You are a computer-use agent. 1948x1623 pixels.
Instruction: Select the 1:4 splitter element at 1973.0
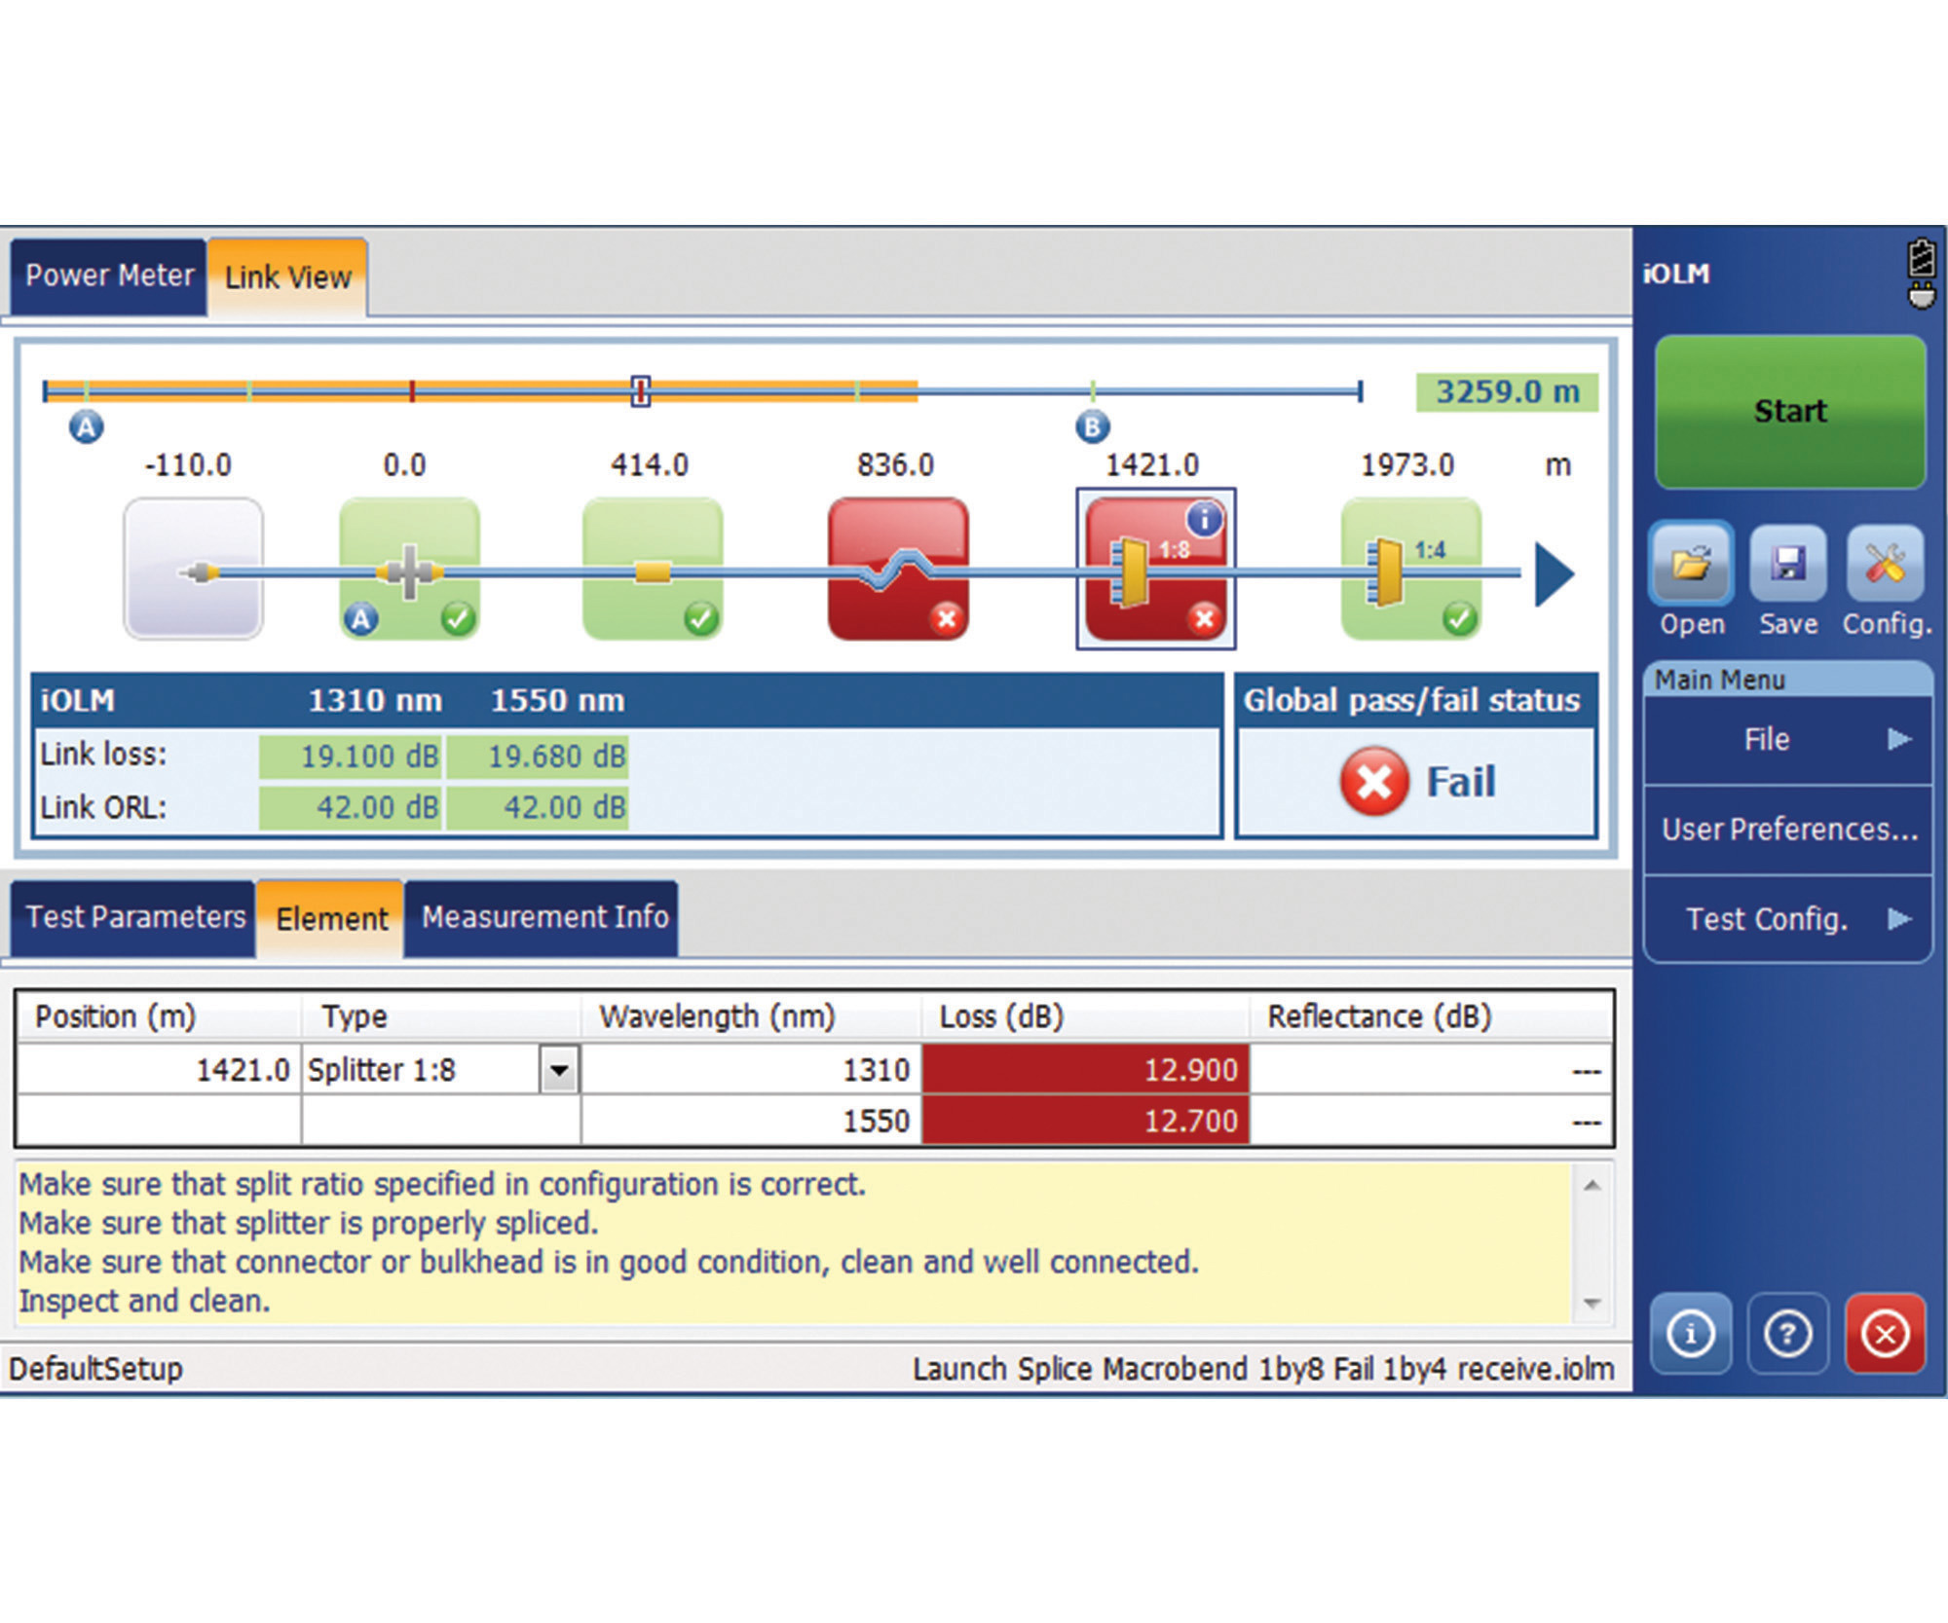pyautogui.click(x=1410, y=570)
